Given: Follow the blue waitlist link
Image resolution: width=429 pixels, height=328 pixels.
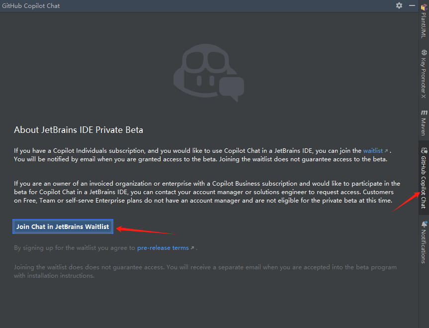Looking at the screenshot, I should 373,150.
